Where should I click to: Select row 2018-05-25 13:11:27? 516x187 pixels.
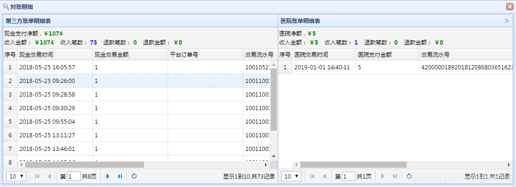coord(137,135)
